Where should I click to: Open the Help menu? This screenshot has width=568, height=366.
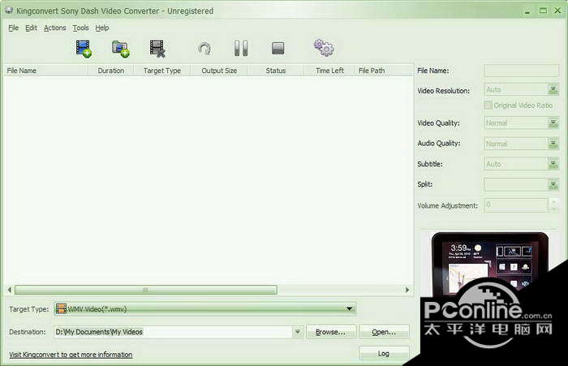pos(102,28)
